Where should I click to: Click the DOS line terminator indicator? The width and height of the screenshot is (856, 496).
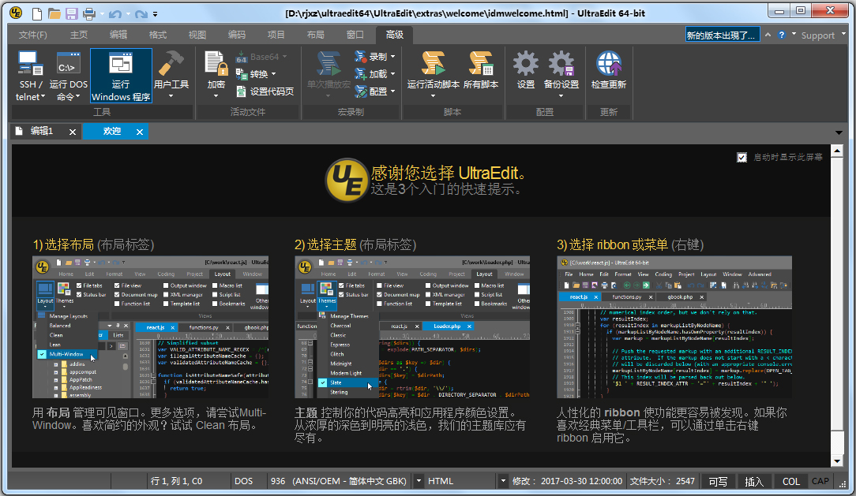tap(243, 481)
